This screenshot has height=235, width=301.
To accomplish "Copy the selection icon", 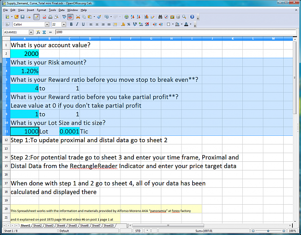I will pyautogui.click(x=84, y=17).
